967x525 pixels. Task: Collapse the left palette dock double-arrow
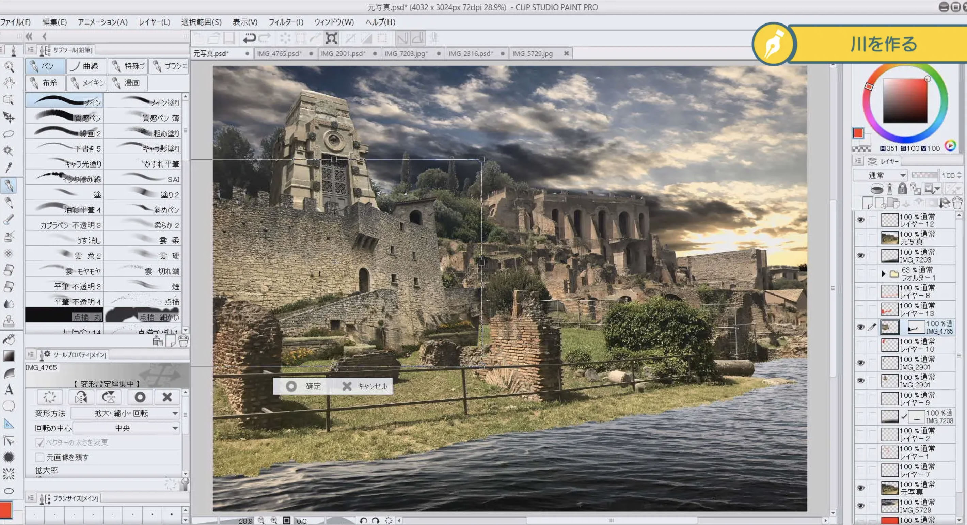tap(29, 36)
